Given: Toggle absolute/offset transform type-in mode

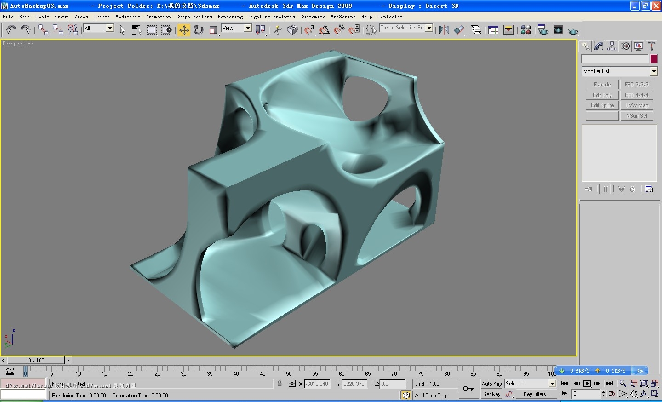Looking at the screenshot, I should [x=292, y=384].
